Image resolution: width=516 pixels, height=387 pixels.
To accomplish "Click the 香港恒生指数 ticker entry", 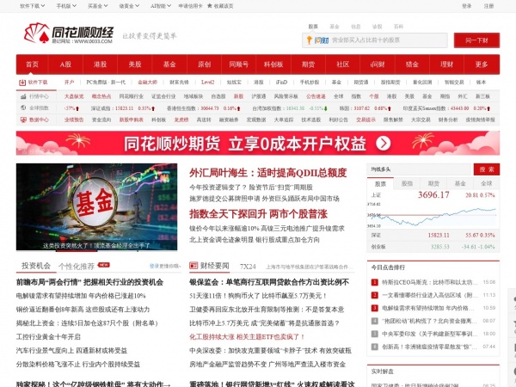I will coord(203,108).
